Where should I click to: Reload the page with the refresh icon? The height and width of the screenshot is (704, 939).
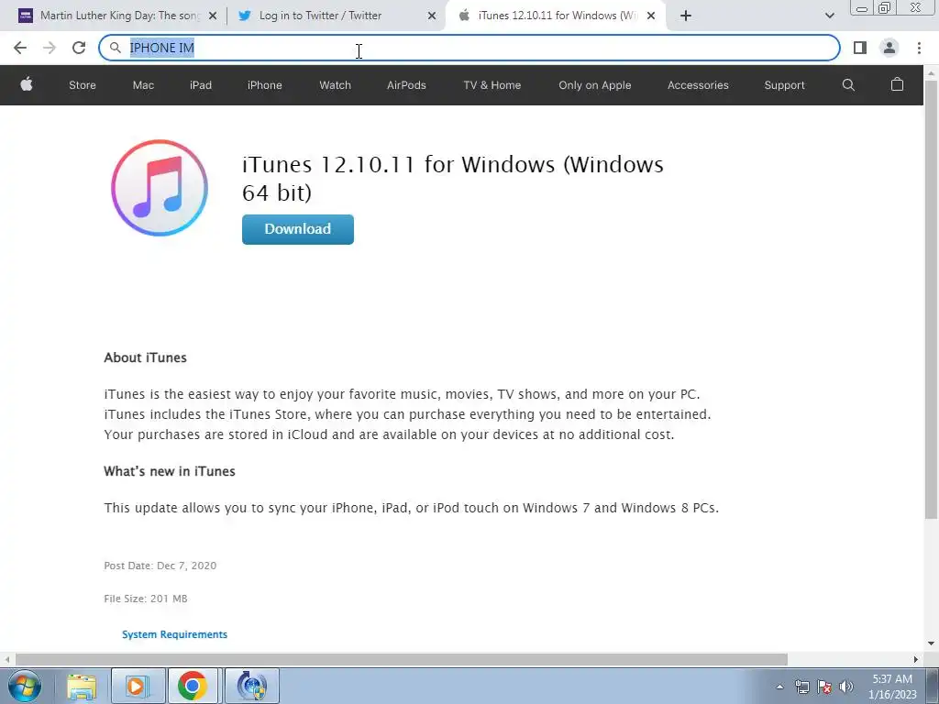(x=79, y=48)
